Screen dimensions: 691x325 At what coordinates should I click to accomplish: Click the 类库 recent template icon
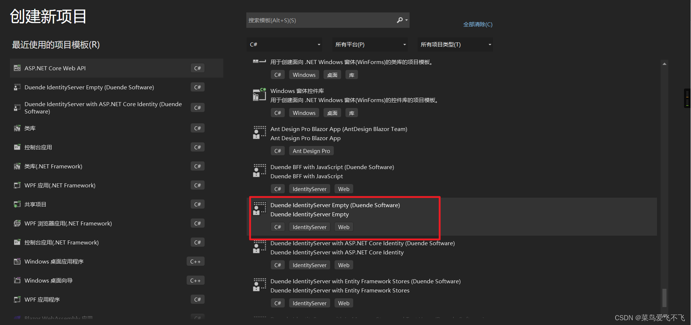click(x=17, y=128)
